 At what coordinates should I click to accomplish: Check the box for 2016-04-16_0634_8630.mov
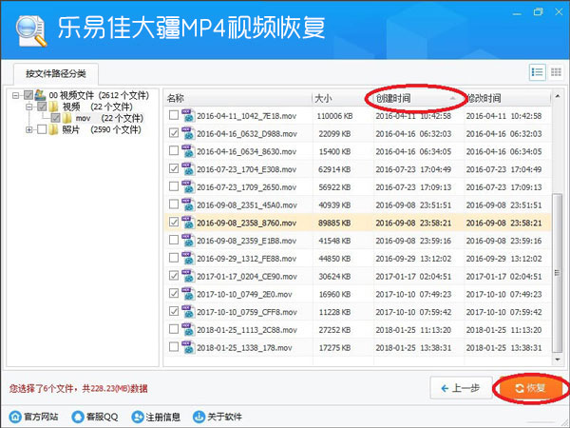coord(174,150)
